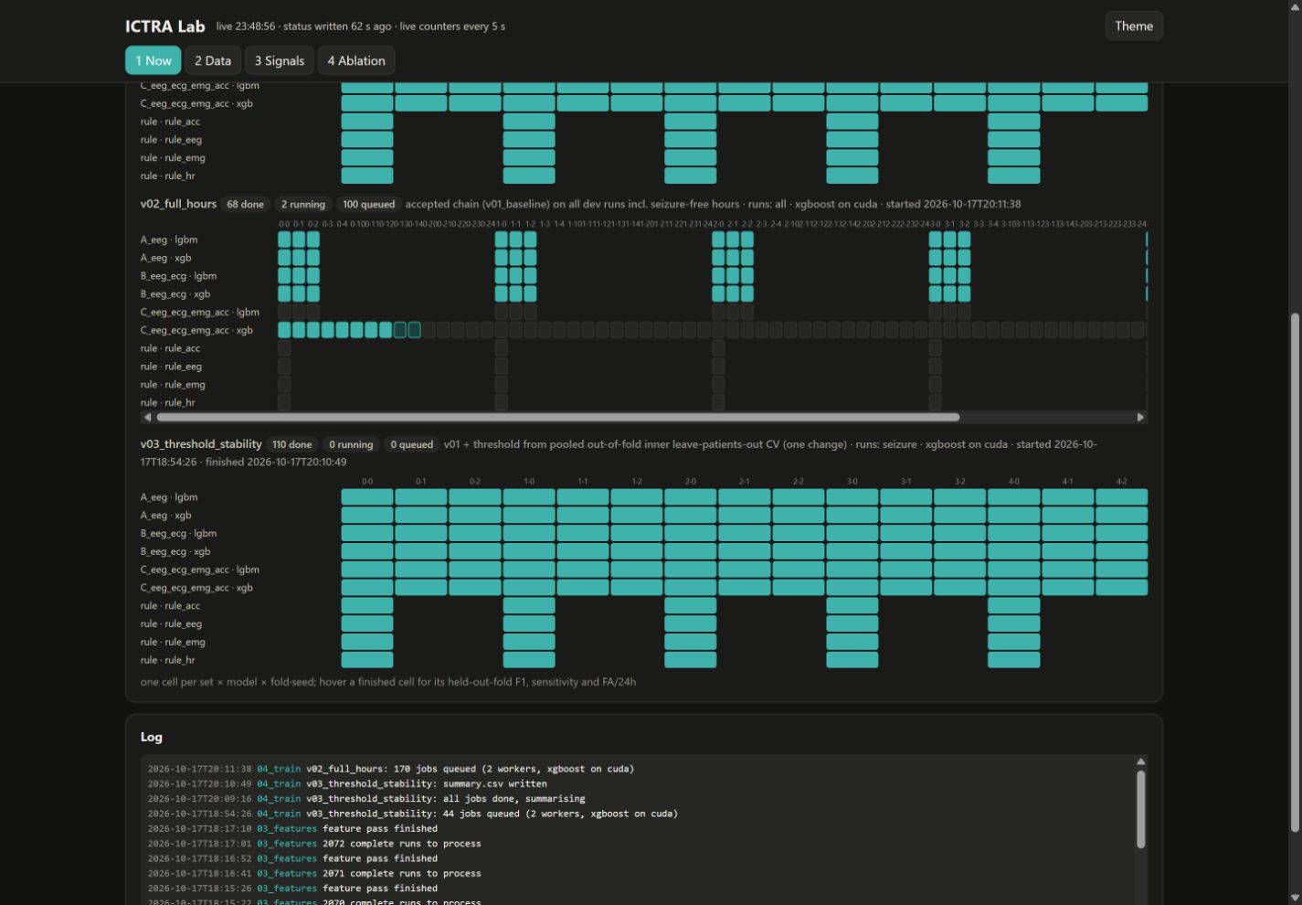Click the page scrollbar down arrow
The height and width of the screenshot is (905, 1302).
(1294, 898)
